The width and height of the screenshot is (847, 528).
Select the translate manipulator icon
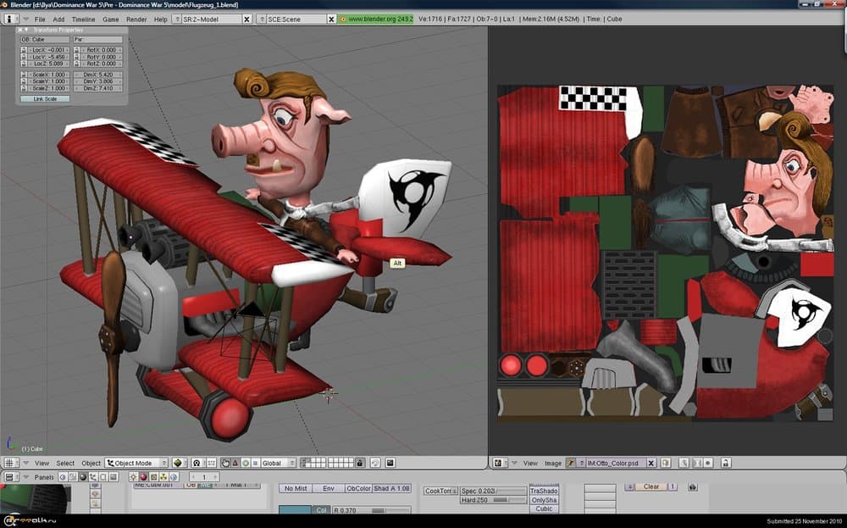point(235,464)
